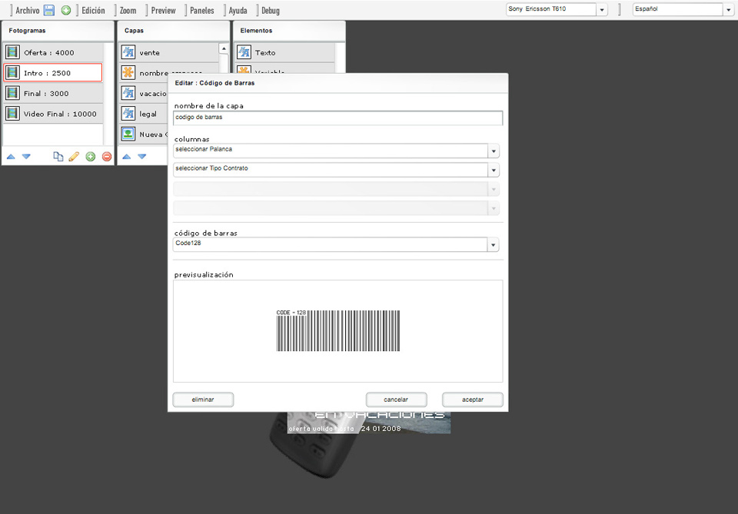
Task: Click the Elementos panel header
Action: [x=289, y=31]
